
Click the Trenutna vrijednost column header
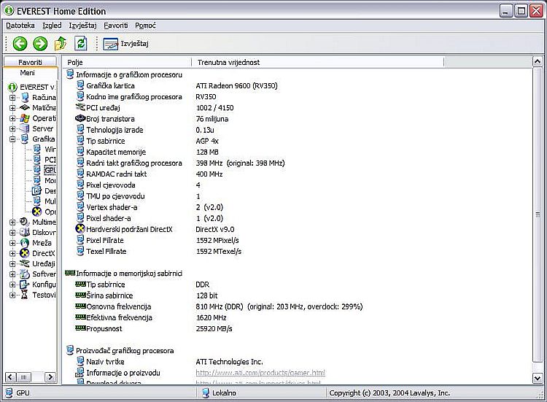coord(228,63)
